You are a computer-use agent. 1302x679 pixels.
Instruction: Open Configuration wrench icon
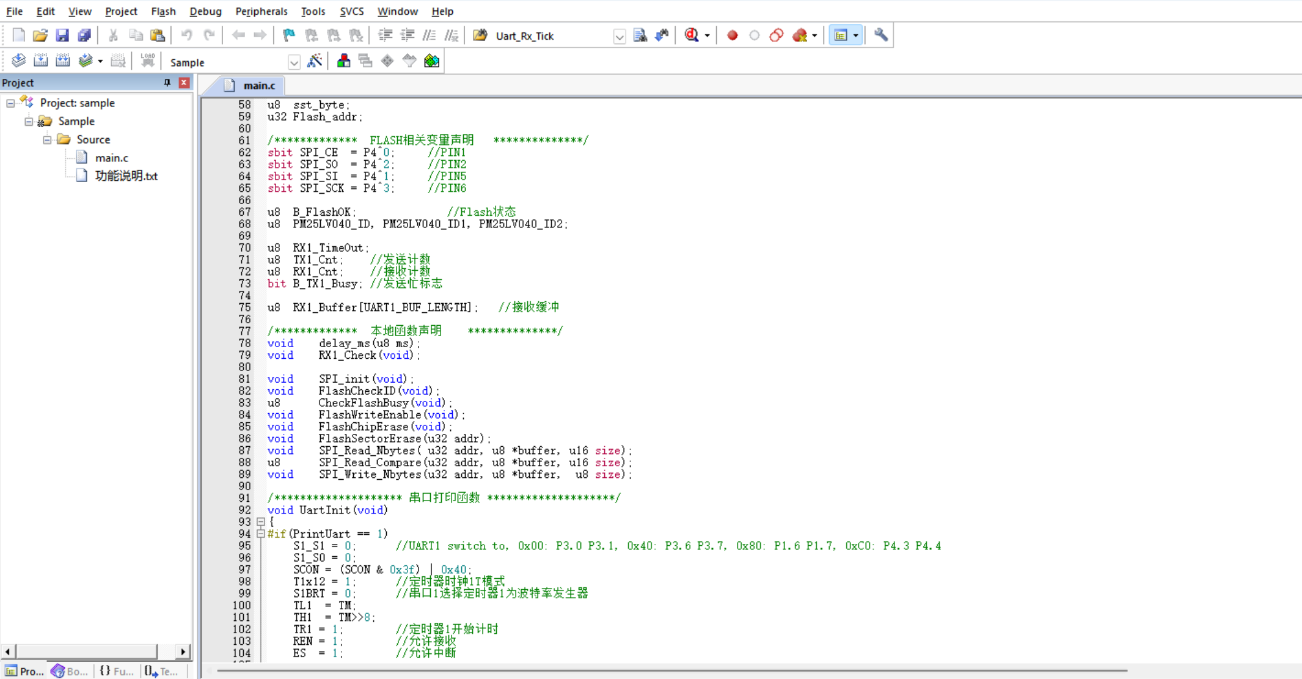point(880,35)
